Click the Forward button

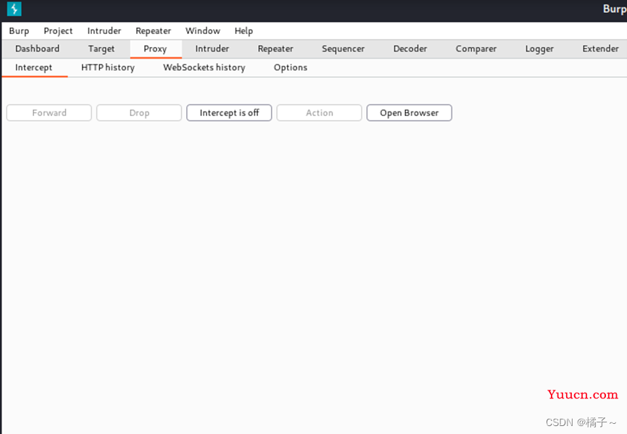(49, 113)
